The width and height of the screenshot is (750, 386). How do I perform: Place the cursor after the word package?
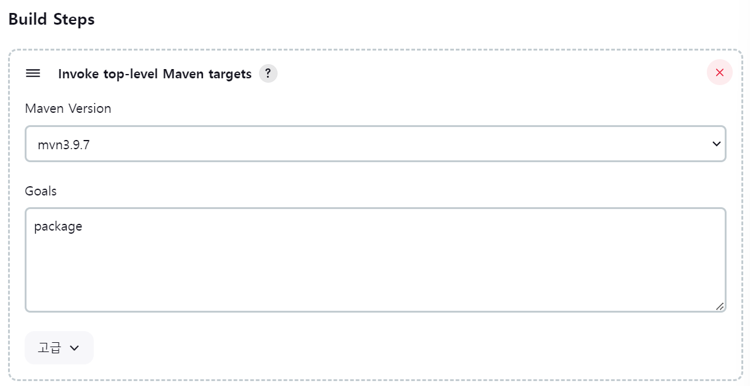[x=83, y=226]
